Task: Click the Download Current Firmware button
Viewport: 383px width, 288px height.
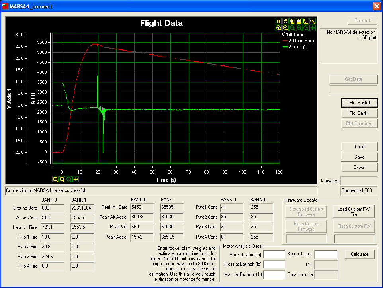Action: [306, 212]
